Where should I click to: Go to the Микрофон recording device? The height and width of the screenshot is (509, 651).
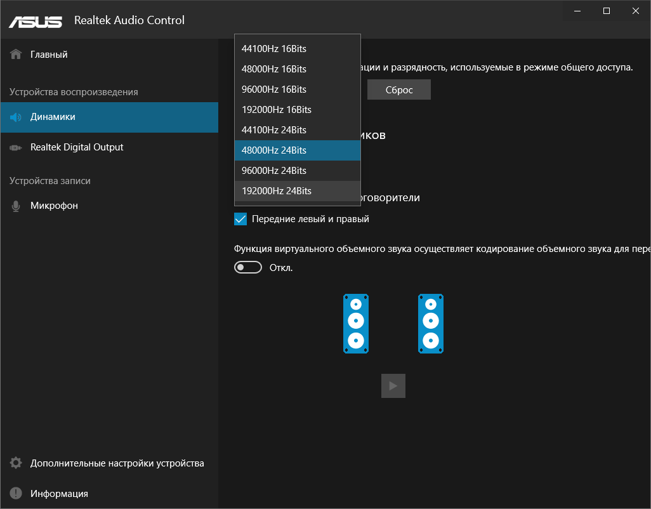54,206
